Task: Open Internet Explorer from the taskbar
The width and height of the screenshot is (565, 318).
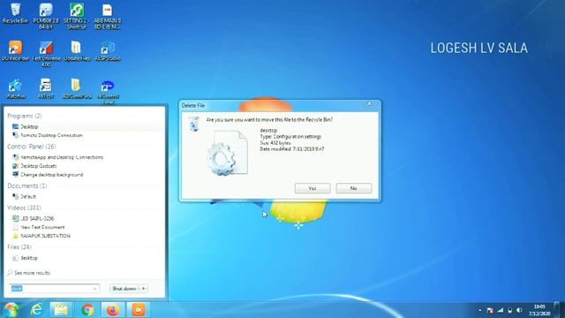Action: (36, 310)
